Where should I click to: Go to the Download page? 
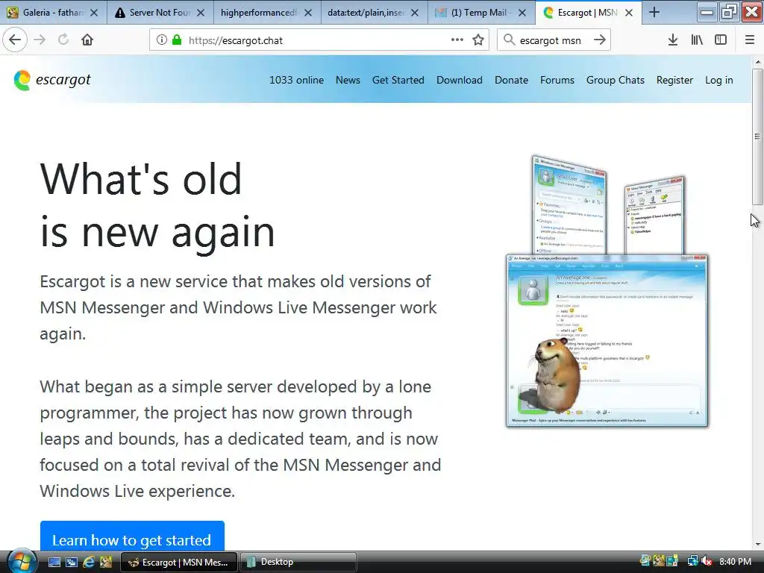[460, 80]
